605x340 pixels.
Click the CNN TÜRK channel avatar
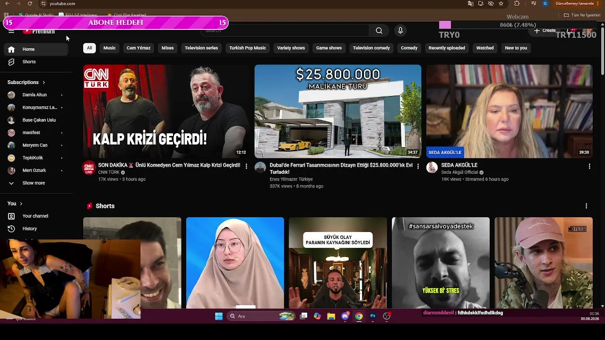point(89,168)
